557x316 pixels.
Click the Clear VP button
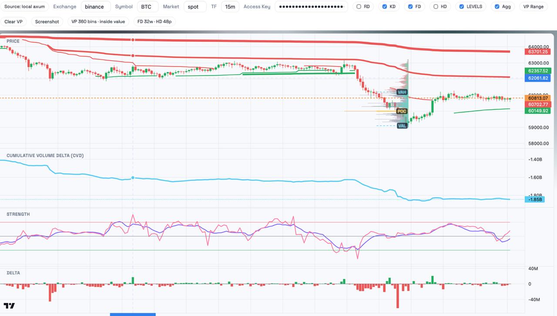tap(13, 21)
